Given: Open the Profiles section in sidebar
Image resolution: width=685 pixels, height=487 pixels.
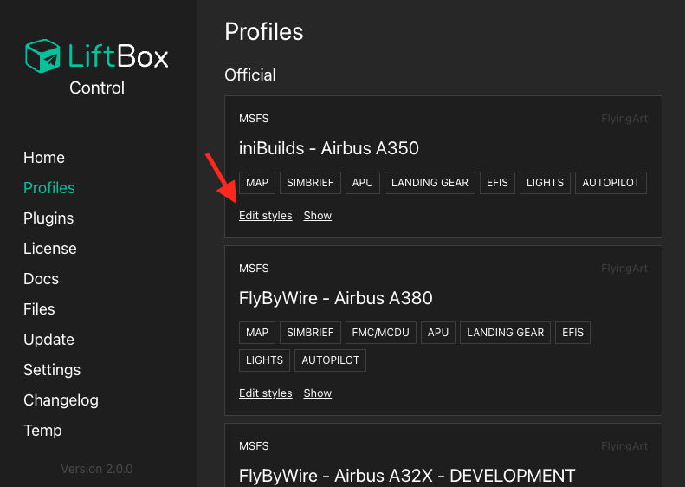Looking at the screenshot, I should click(49, 188).
